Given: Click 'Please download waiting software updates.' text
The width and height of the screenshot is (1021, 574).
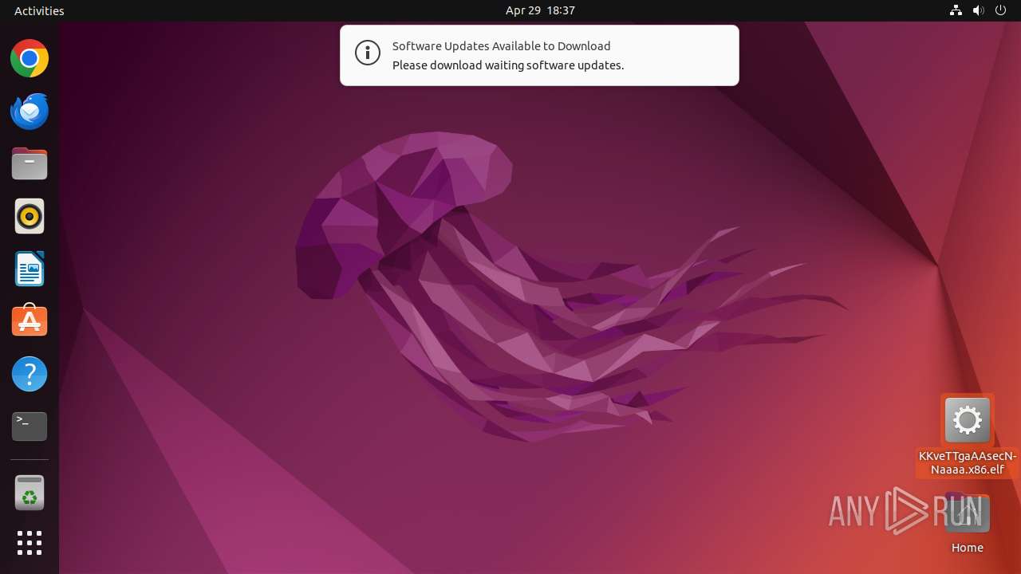Looking at the screenshot, I should (508, 65).
